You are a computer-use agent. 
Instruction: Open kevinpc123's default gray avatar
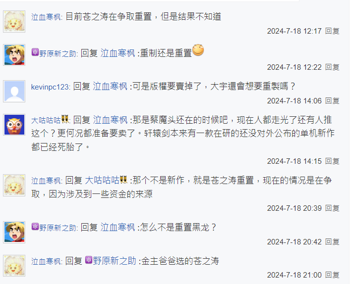tap(14, 91)
